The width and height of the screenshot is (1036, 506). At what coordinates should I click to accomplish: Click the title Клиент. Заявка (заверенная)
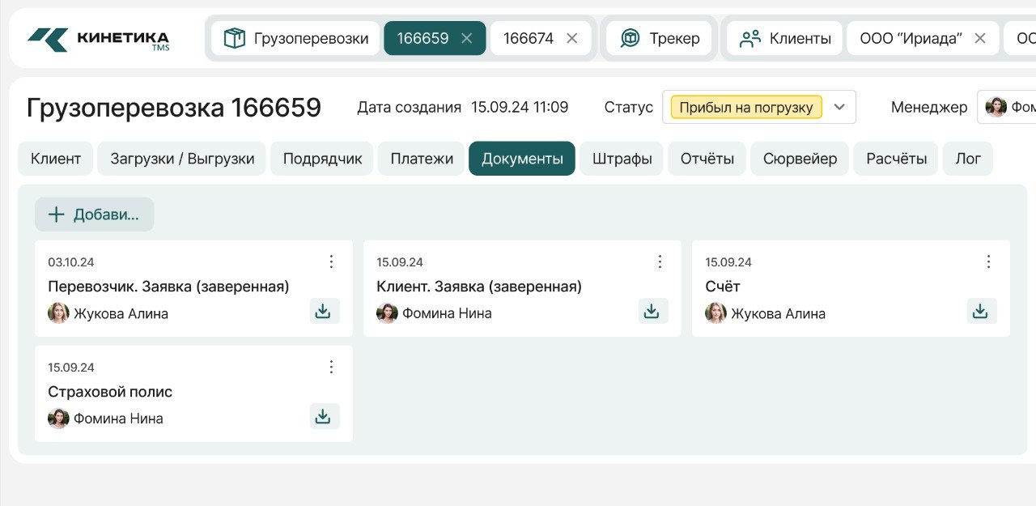click(x=479, y=287)
